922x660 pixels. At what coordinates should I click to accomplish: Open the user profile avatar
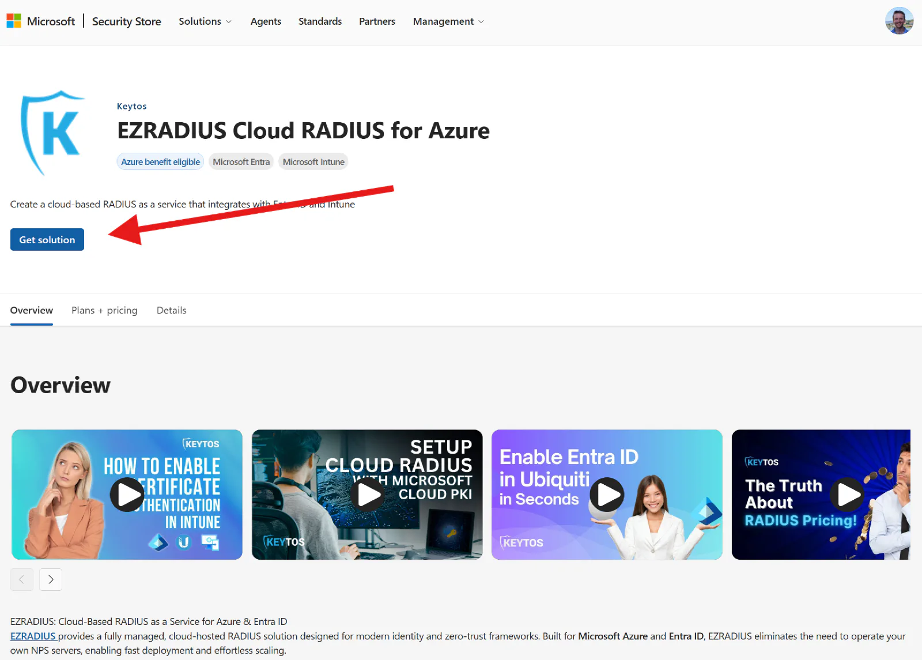(899, 21)
